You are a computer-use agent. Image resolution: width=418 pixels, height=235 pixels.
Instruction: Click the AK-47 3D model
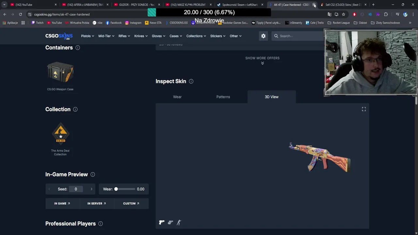coord(319,157)
